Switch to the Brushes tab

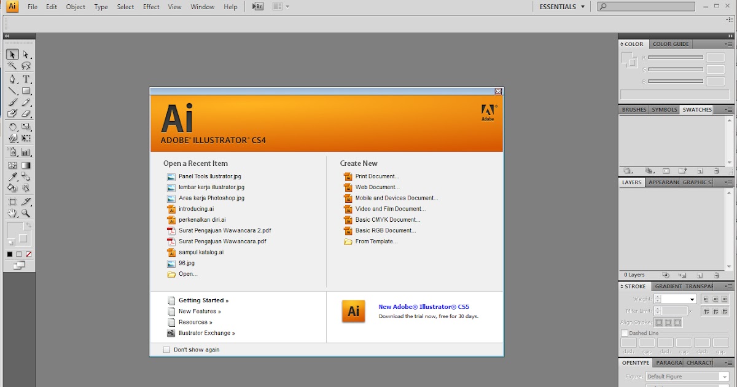(634, 110)
